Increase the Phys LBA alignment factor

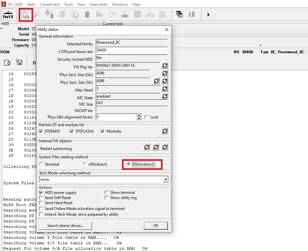pos(139,116)
